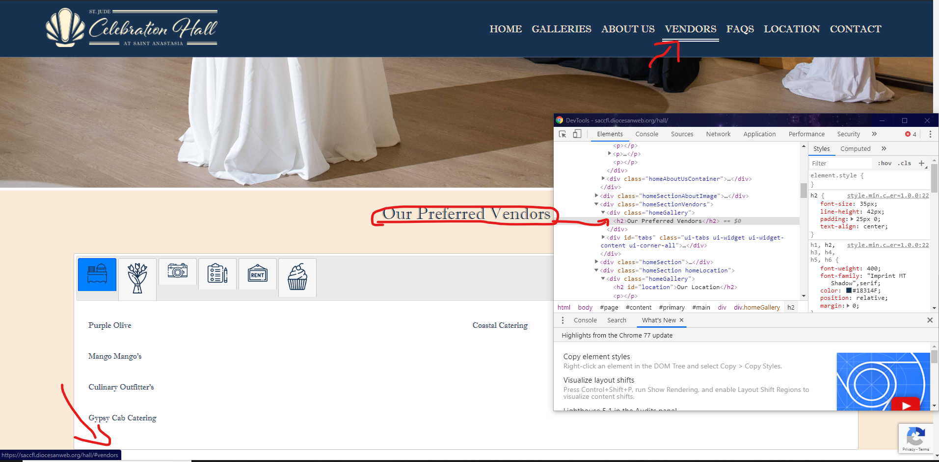939x462 pixels.
Task: Switch to the camera photography vendor tab
Action: point(177,271)
